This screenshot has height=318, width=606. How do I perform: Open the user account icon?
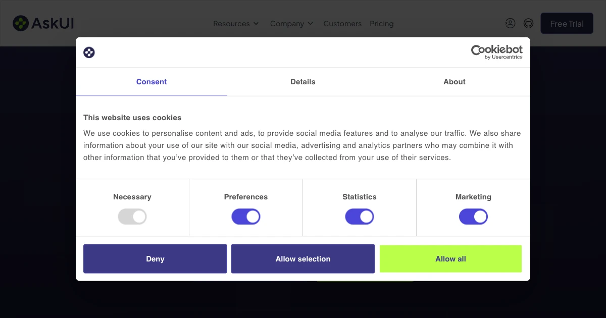click(x=511, y=23)
